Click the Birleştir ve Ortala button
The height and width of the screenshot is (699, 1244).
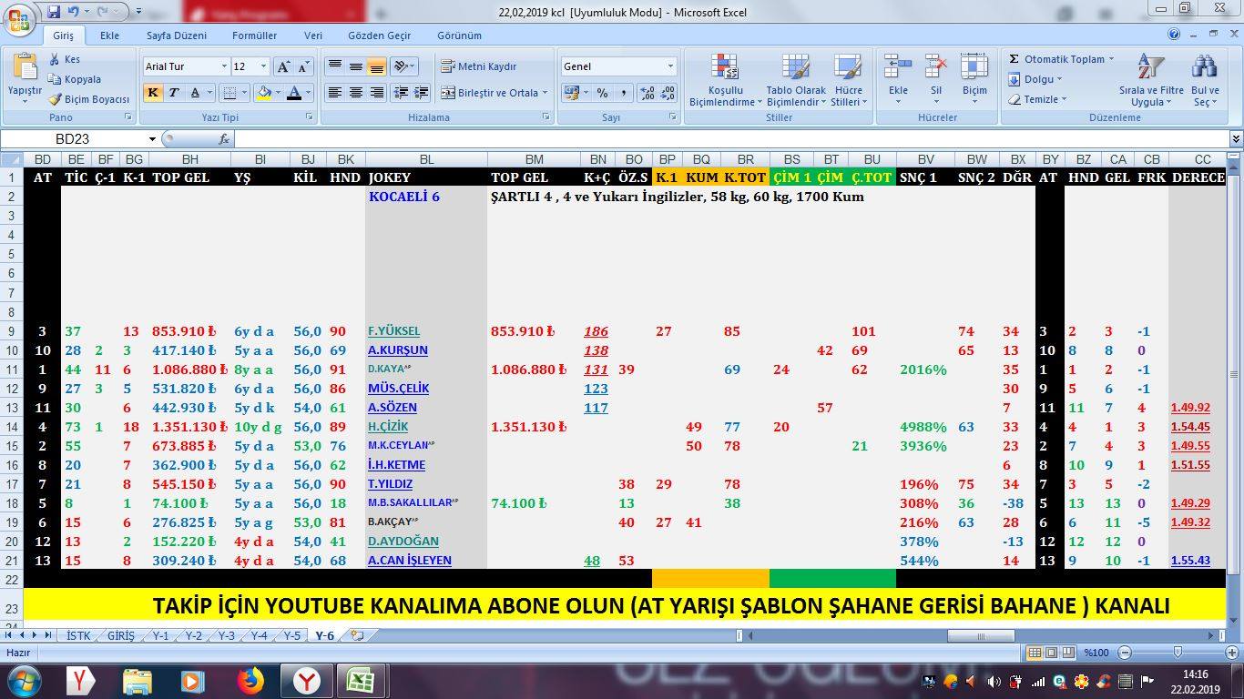point(495,93)
